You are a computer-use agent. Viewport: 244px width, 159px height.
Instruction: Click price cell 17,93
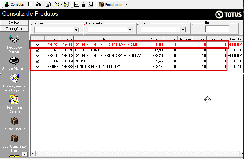[159, 50]
